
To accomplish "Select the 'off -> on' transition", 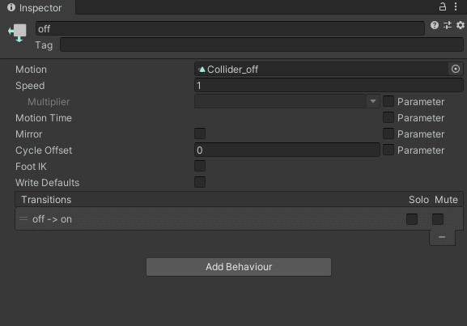I will 239,219.
